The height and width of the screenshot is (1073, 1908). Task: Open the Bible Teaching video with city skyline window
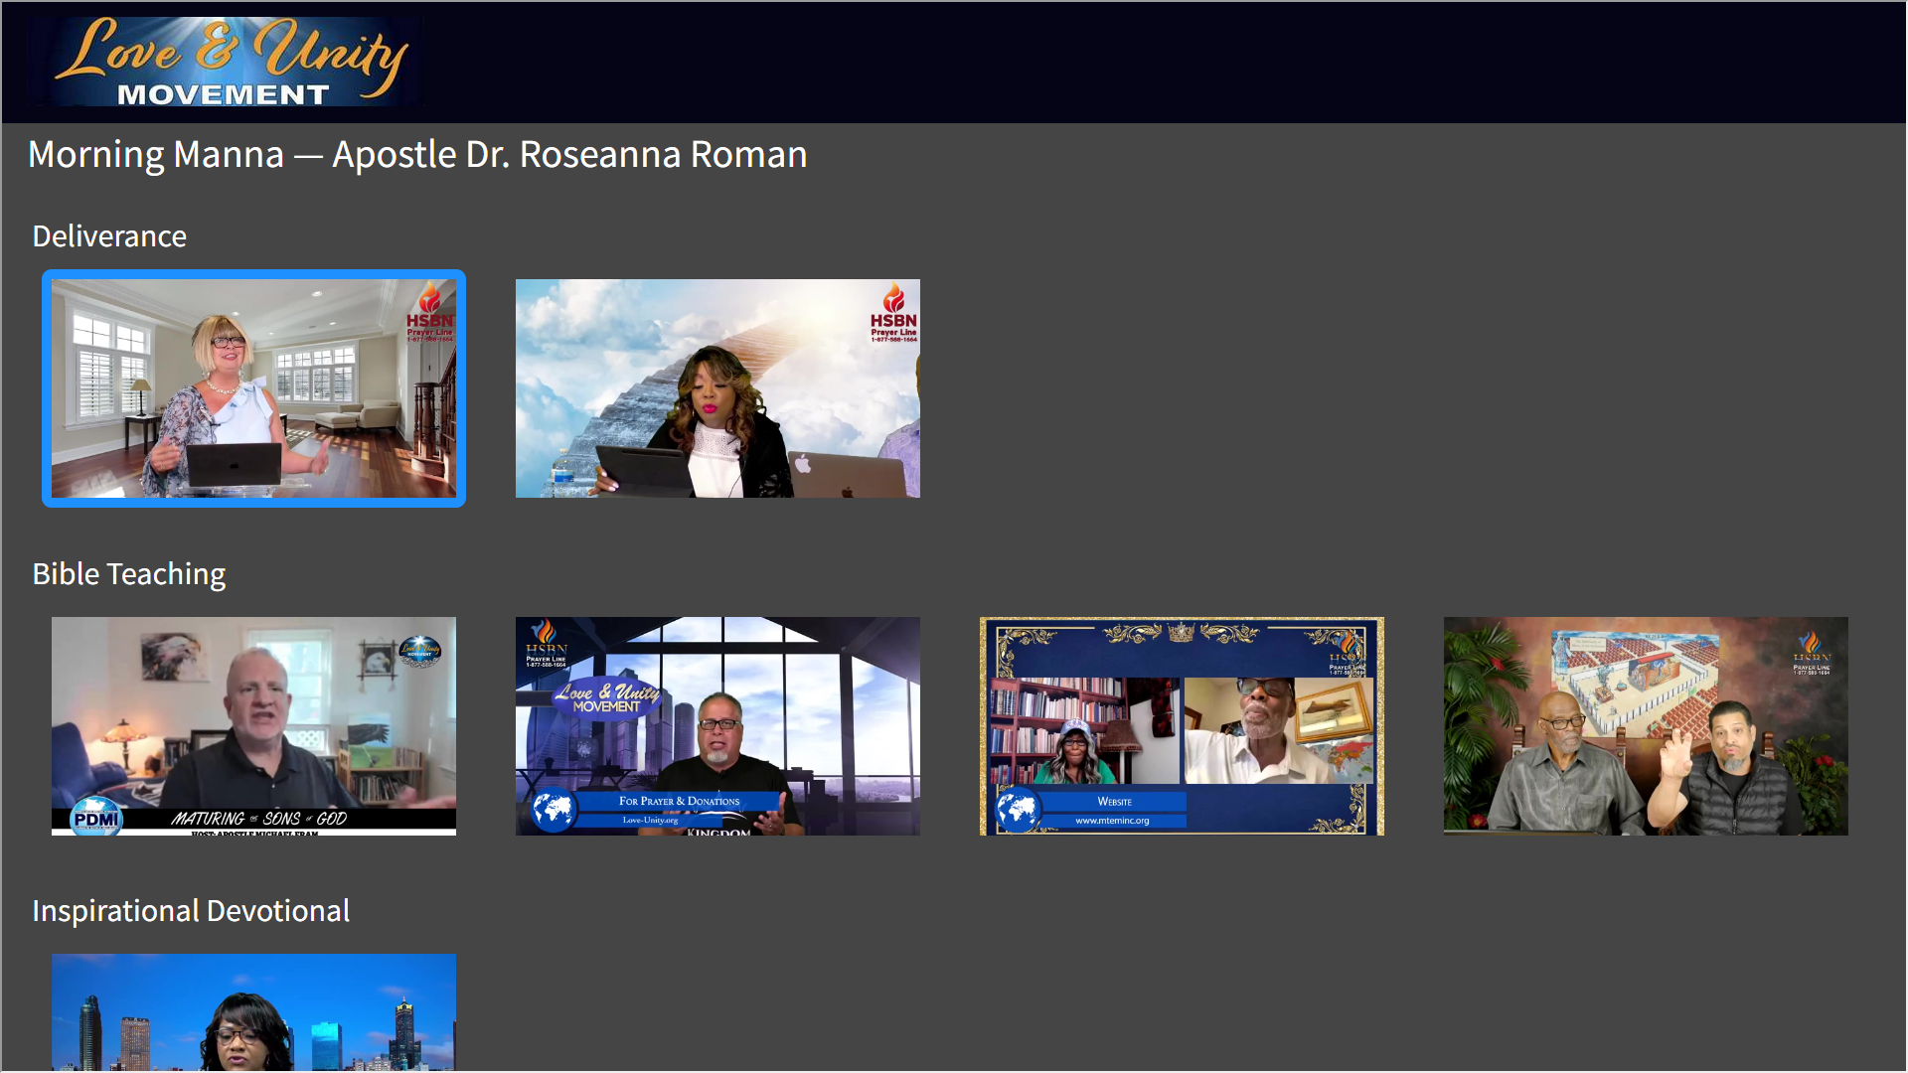(x=716, y=725)
